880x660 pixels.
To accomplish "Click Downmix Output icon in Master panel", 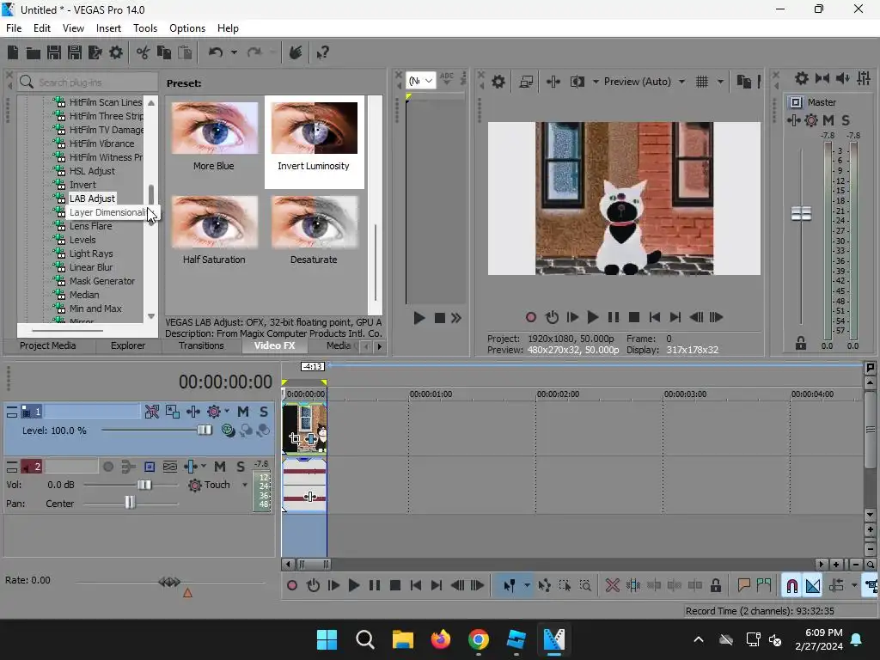I will pos(822,78).
